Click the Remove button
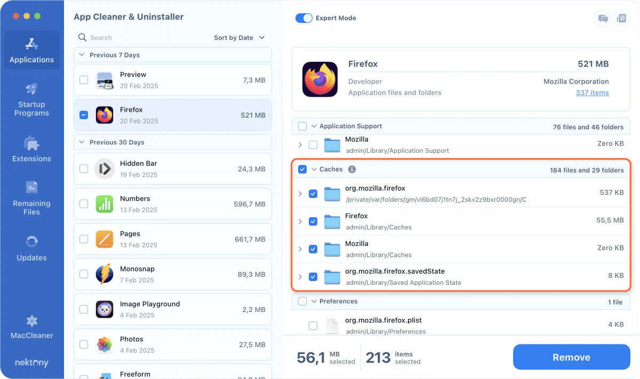Screen dimensions: 640x379 (x=572, y=357)
